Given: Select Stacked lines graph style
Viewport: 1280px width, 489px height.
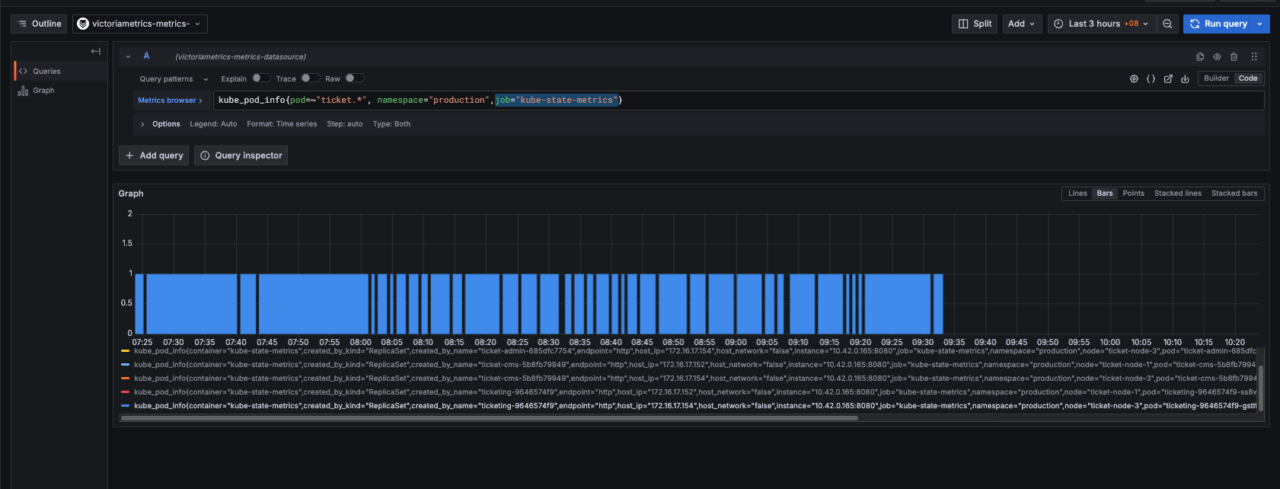Looking at the screenshot, I should 1177,193.
